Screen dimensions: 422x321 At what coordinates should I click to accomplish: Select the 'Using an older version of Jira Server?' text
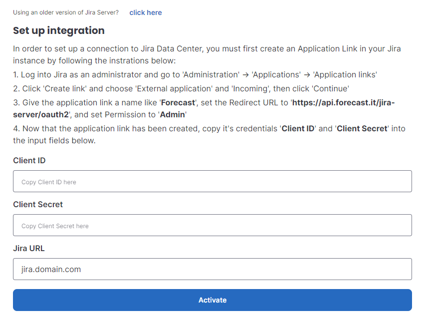coord(66,12)
